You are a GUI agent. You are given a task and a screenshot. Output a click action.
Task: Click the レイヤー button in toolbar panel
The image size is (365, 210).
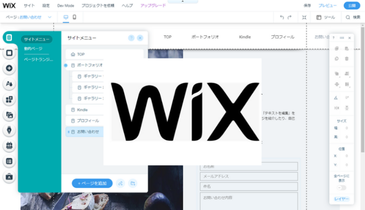pos(342,199)
